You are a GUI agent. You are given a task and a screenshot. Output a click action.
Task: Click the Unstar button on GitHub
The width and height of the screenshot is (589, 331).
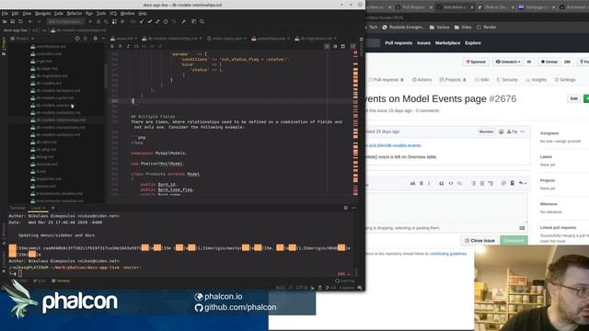pyautogui.click(x=549, y=62)
